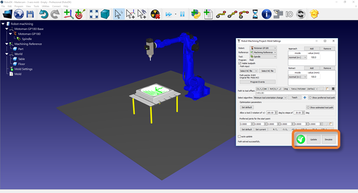The width and height of the screenshot is (358, 193).
Task: Click the blue plus icon beside Teach
Action: pyautogui.click(x=304, y=98)
